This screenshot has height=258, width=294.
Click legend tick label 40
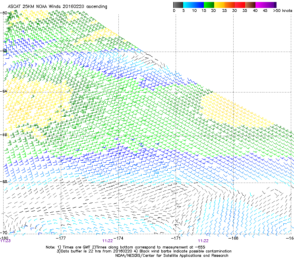[255, 11]
